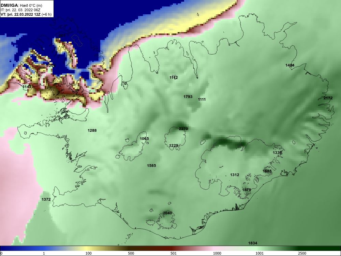Select the 1870 map value

(x=247, y=190)
